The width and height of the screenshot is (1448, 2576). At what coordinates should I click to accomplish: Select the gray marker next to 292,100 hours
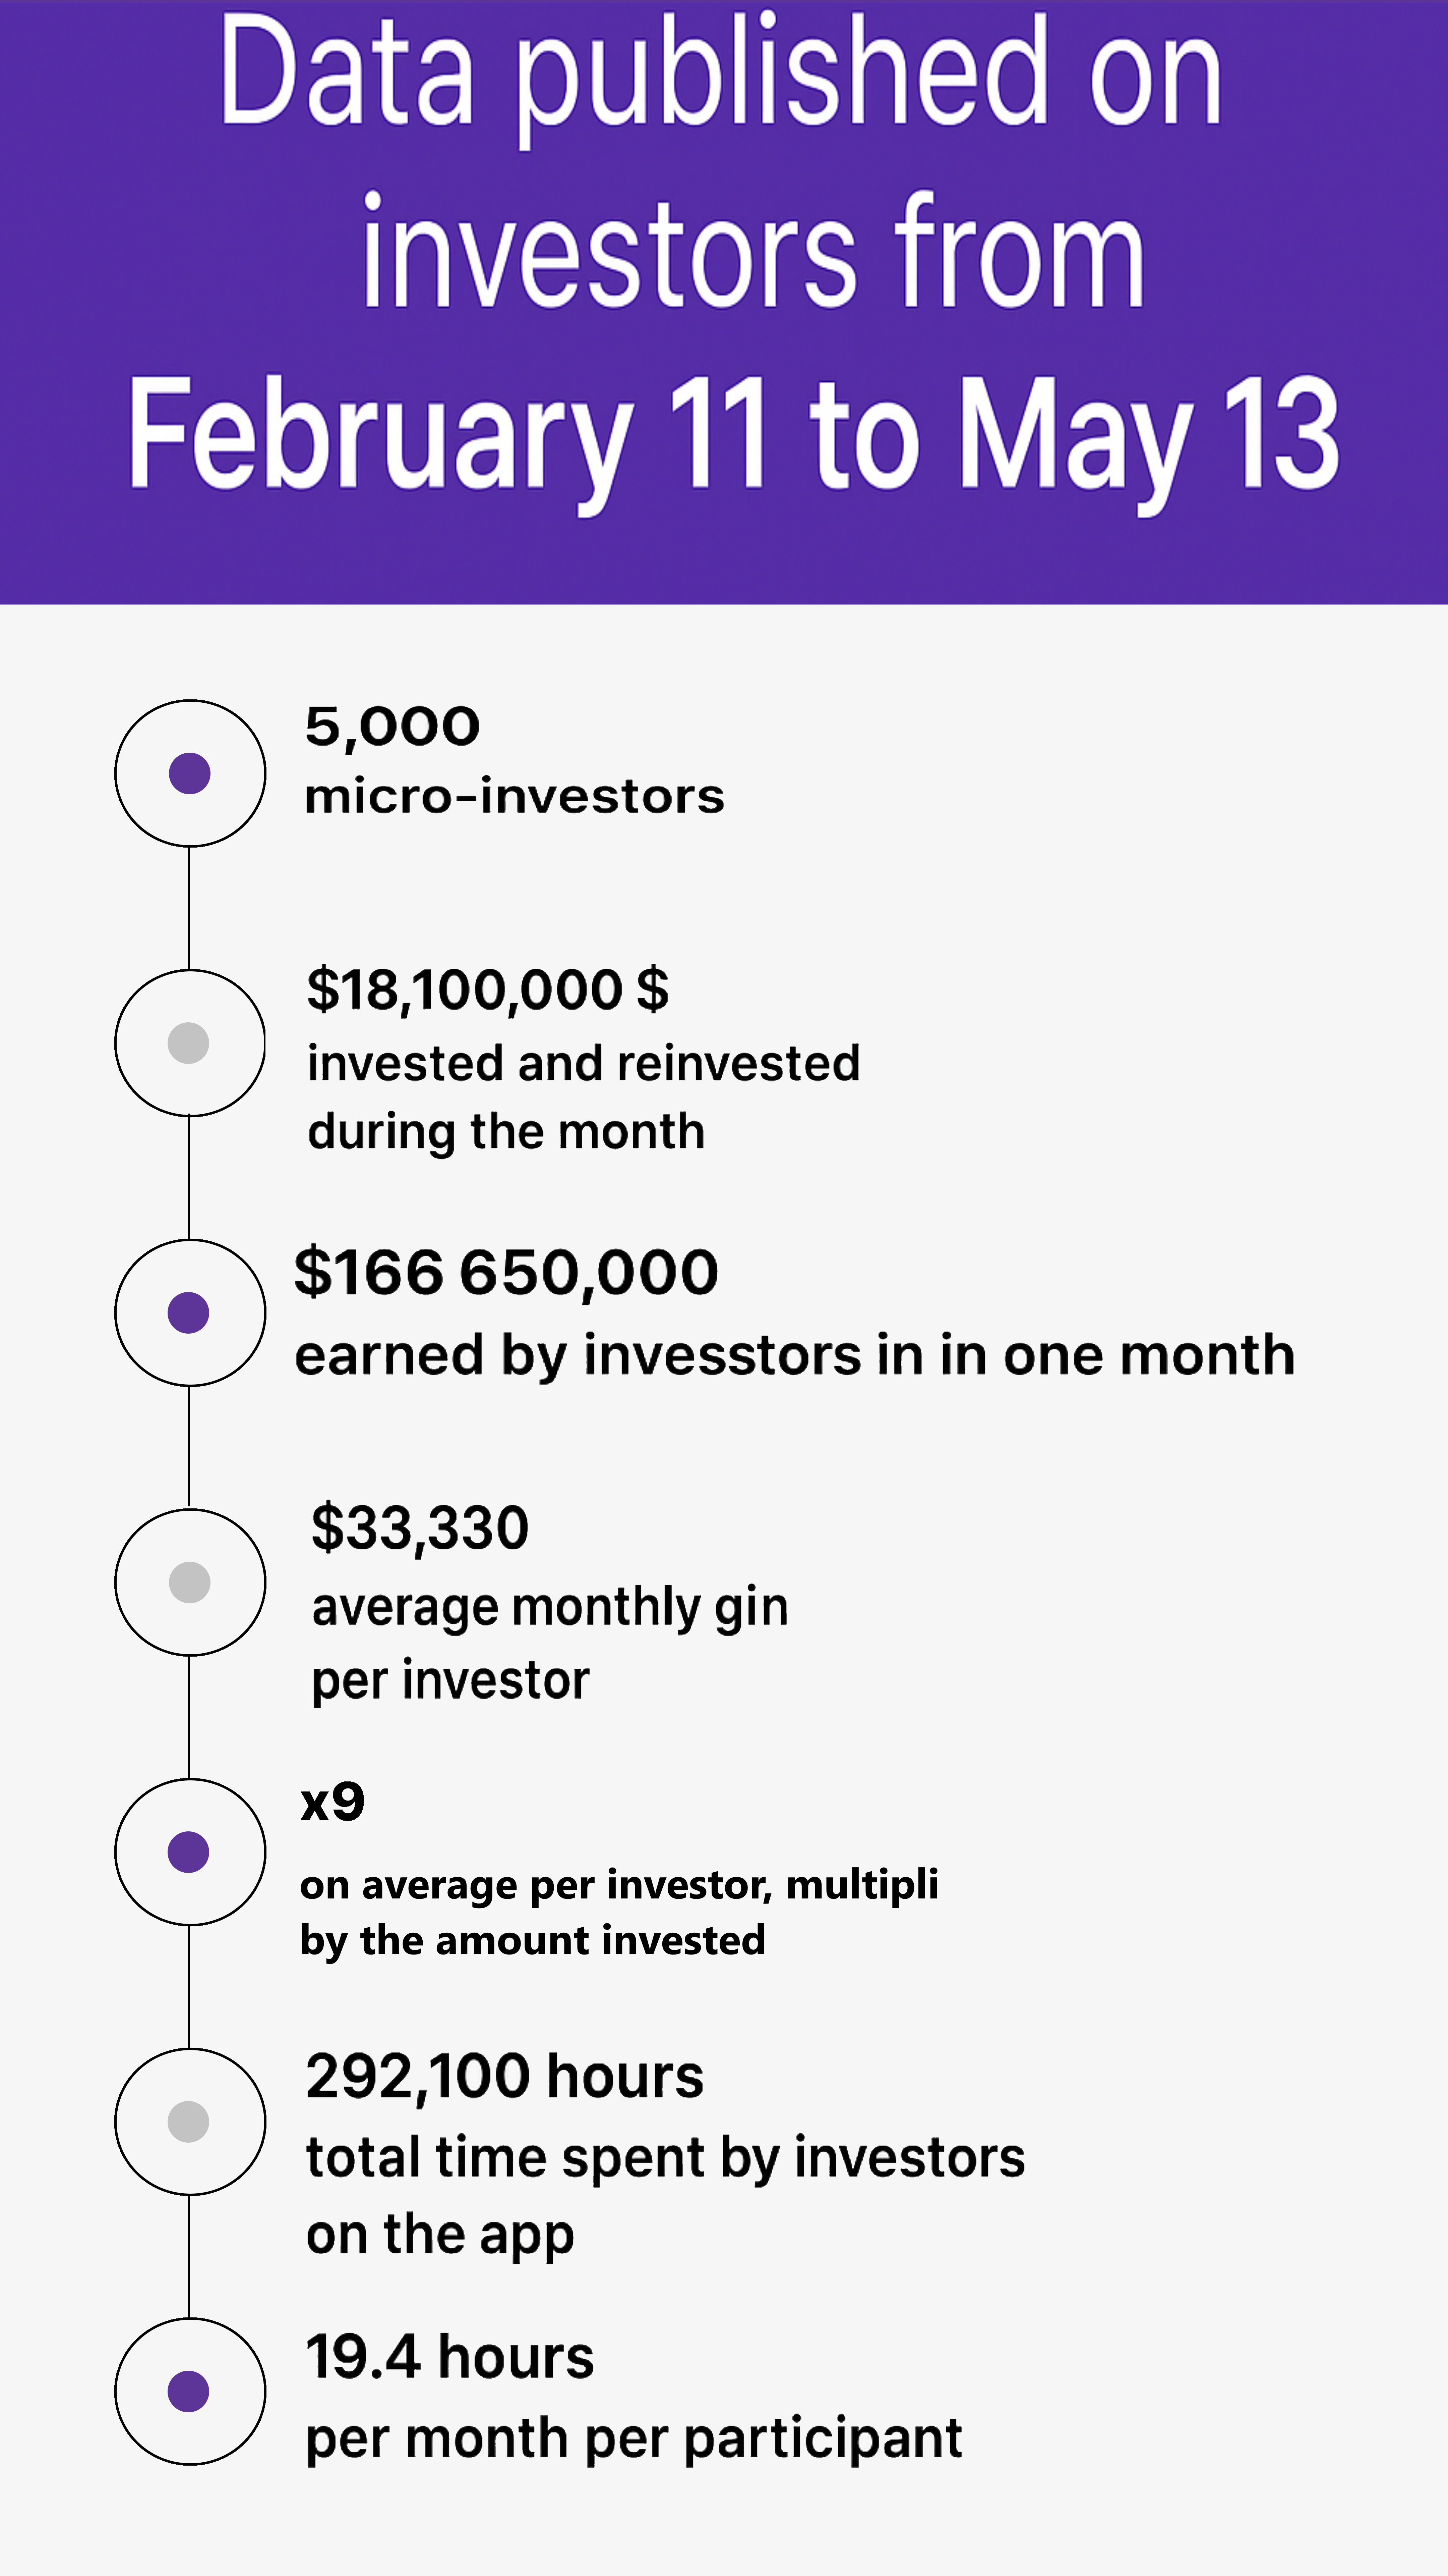[189, 2121]
